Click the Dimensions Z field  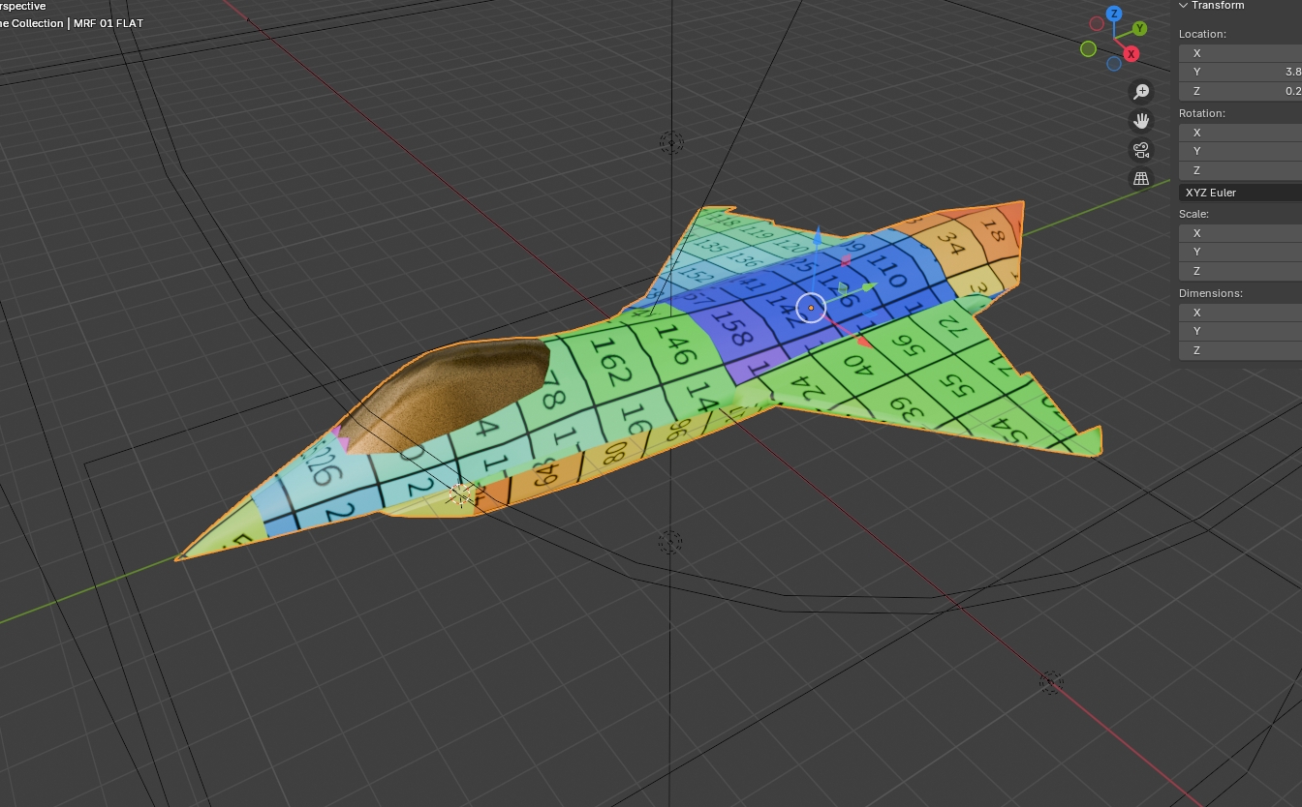(x=1242, y=350)
